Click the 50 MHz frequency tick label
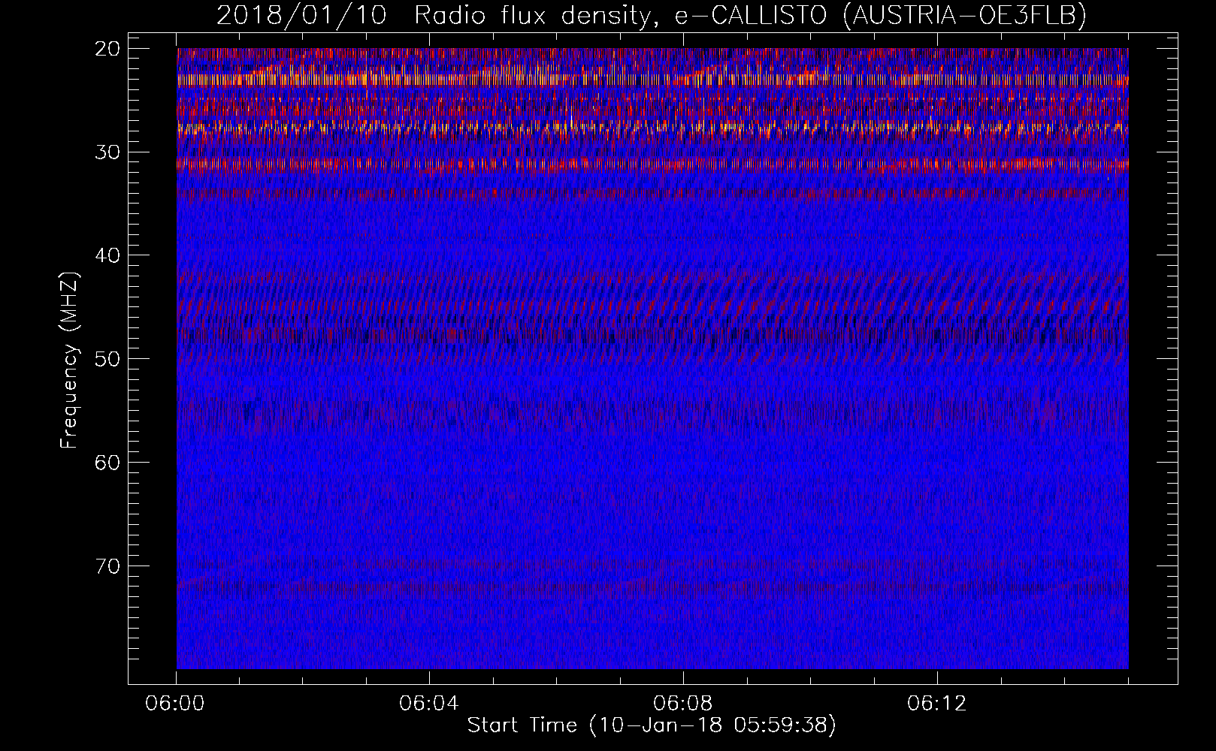This screenshot has width=1216, height=751. (x=108, y=358)
